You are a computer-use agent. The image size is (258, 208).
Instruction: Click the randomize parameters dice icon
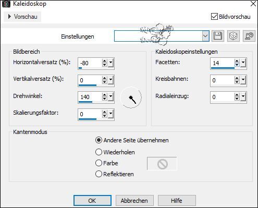233,36
